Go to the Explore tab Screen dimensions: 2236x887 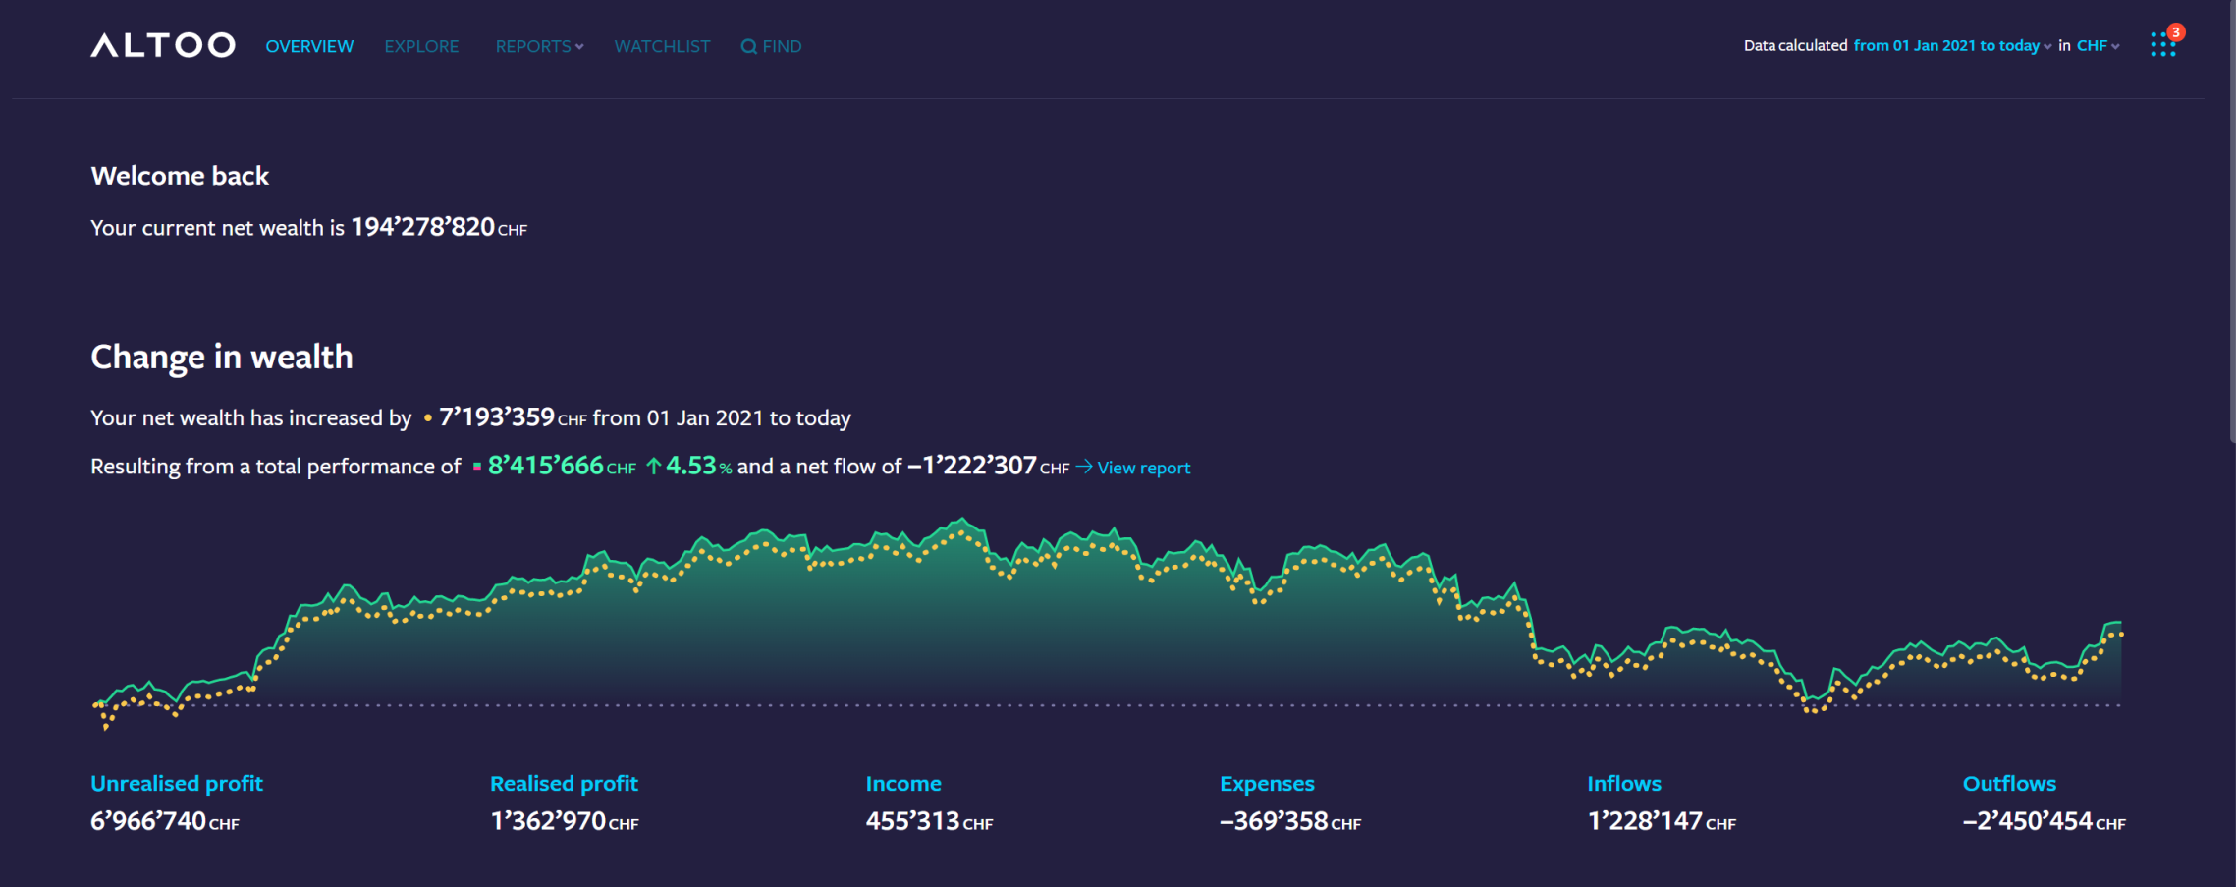[x=421, y=46]
